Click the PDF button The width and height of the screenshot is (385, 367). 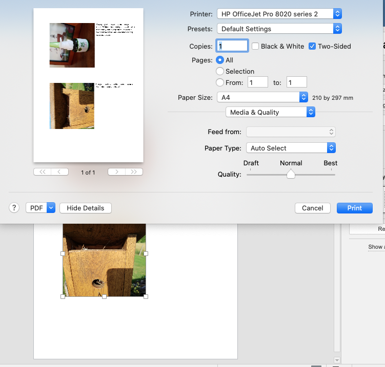tap(36, 208)
